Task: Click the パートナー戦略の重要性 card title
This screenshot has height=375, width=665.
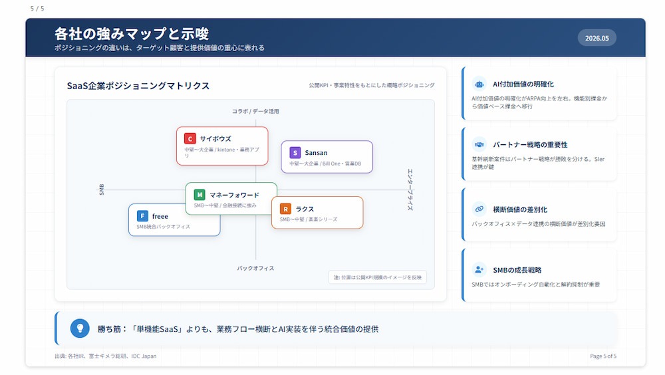Action: point(530,145)
